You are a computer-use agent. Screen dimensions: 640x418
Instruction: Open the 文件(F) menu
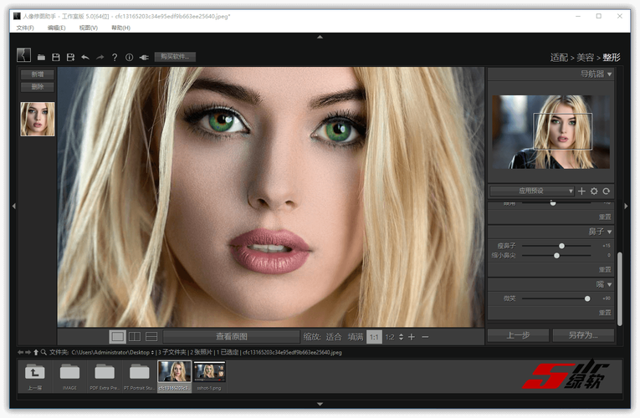point(25,28)
